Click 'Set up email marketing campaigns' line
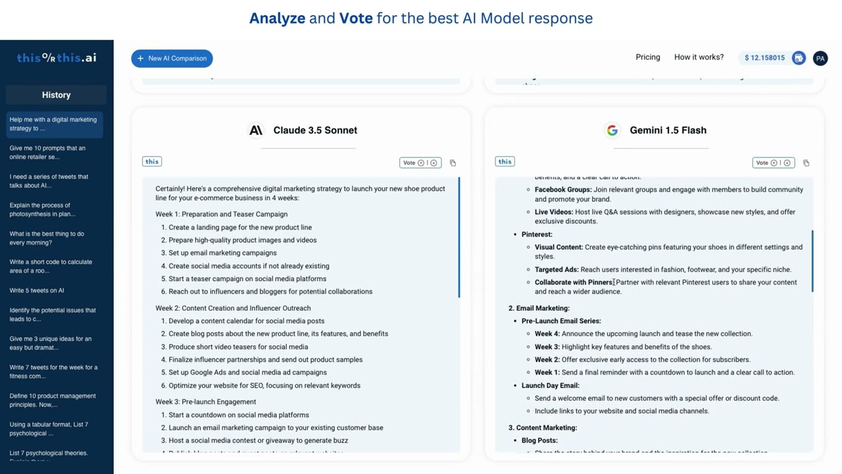This screenshot has height=474, width=842. pyautogui.click(x=222, y=253)
